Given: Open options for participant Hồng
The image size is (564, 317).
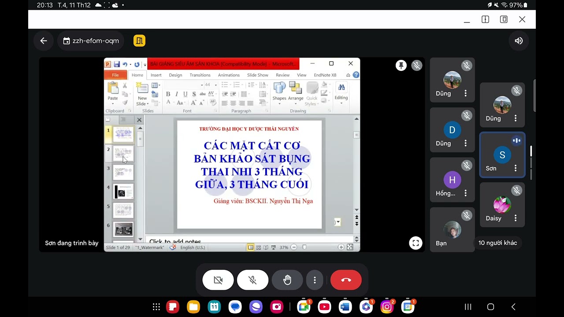Looking at the screenshot, I should [465, 193].
